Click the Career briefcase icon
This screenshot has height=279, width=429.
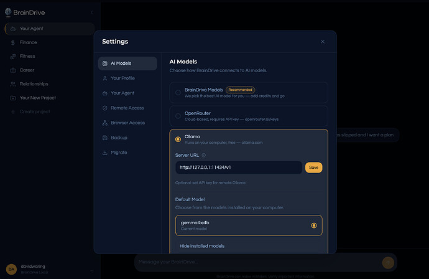[x=13, y=70]
